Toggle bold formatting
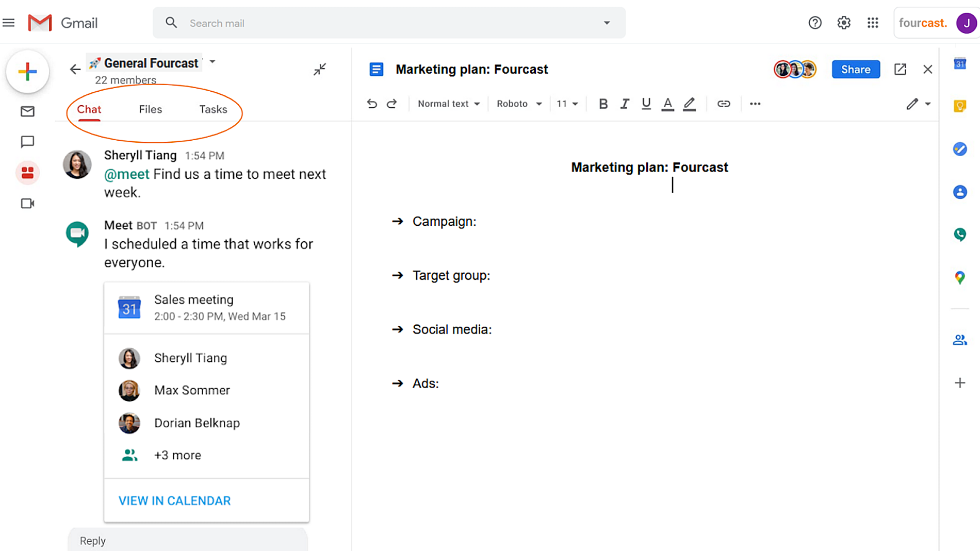The image size is (980, 551). point(603,104)
